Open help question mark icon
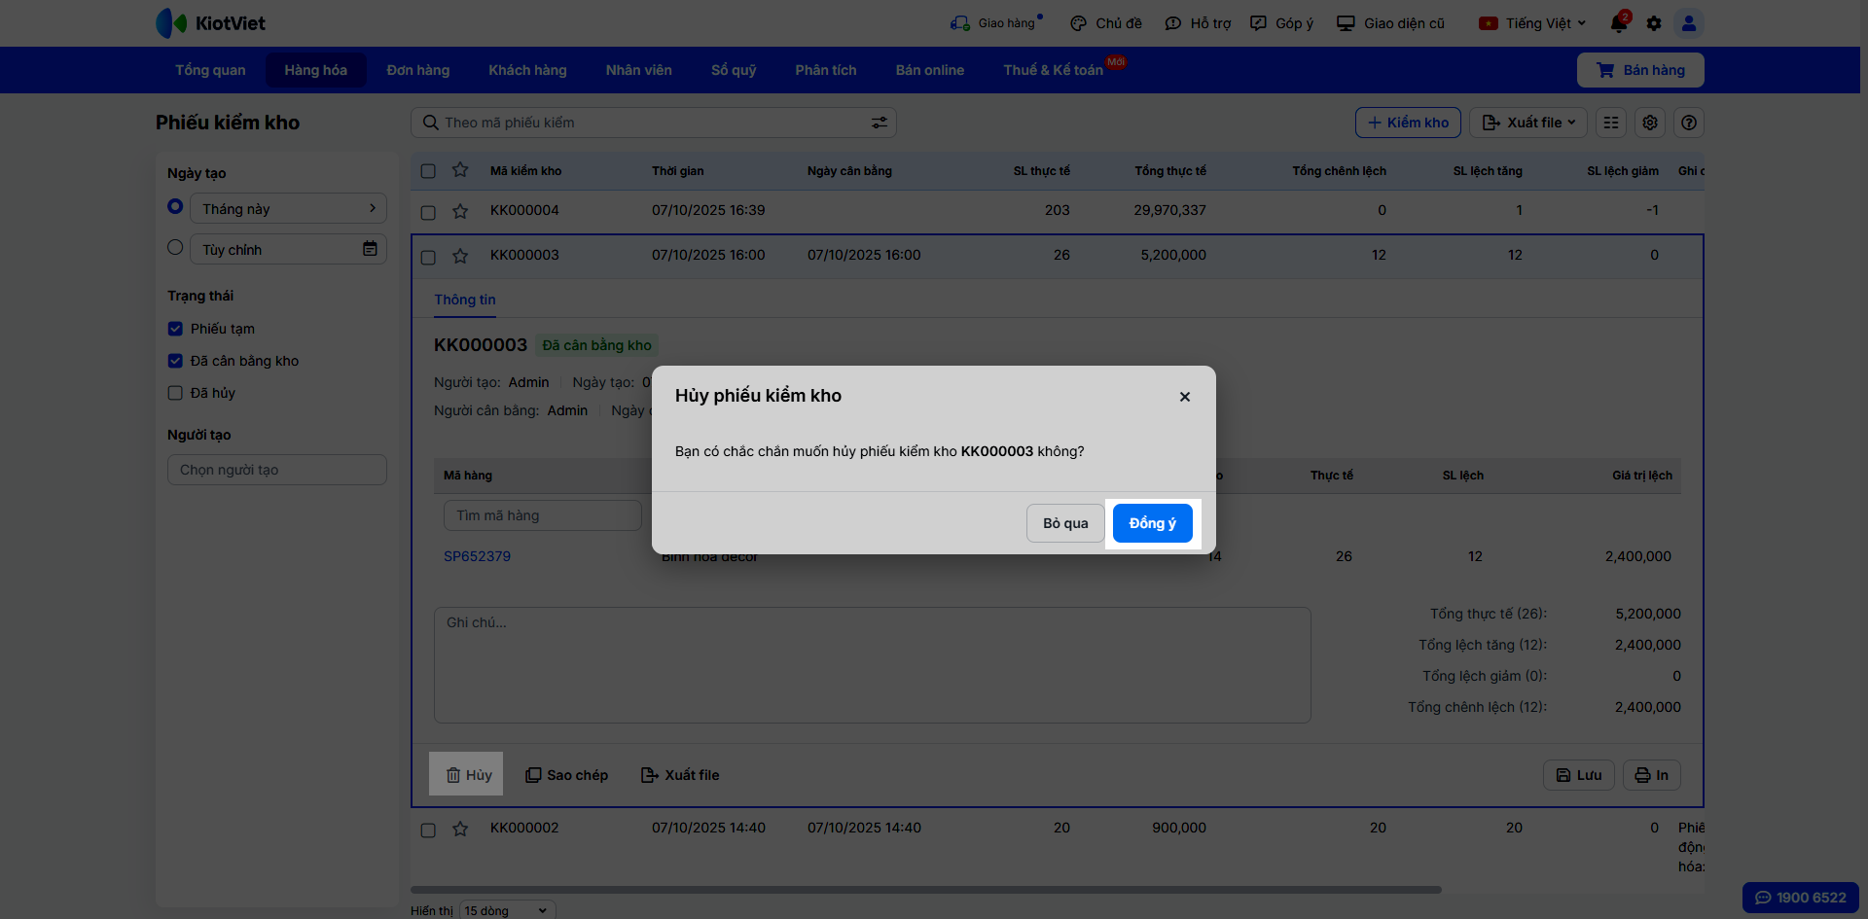The width and height of the screenshot is (1868, 919). [1689, 123]
